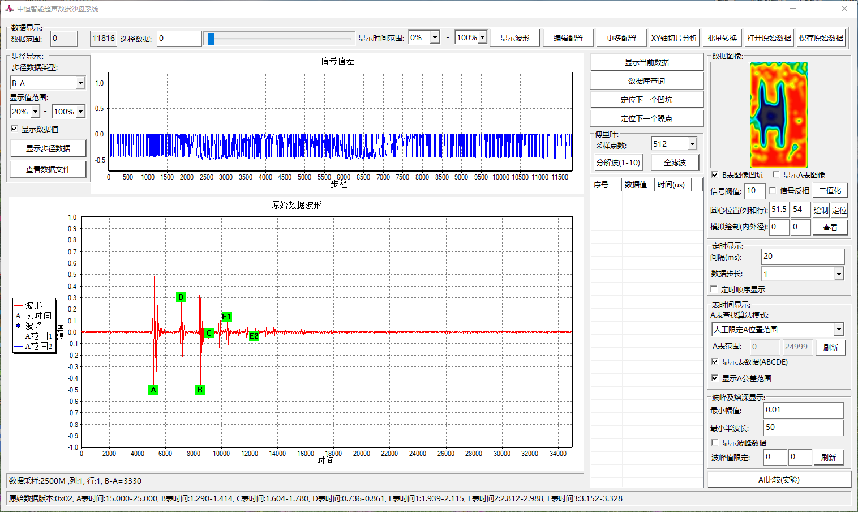Screen dimensions: 858x512
Task: Click the 显示波形 button
Action: (515, 38)
